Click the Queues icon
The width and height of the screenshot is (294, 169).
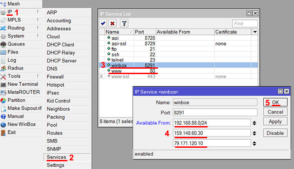pos(3,44)
